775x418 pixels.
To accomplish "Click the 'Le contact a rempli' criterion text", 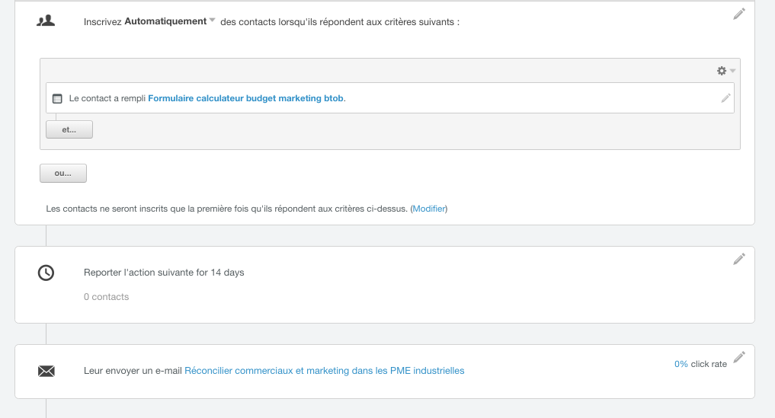I will click(107, 98).
